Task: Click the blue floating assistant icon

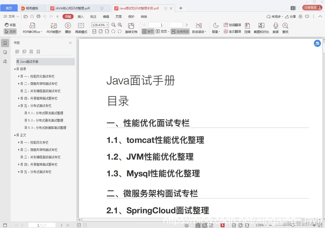Action: coord(317,43)
